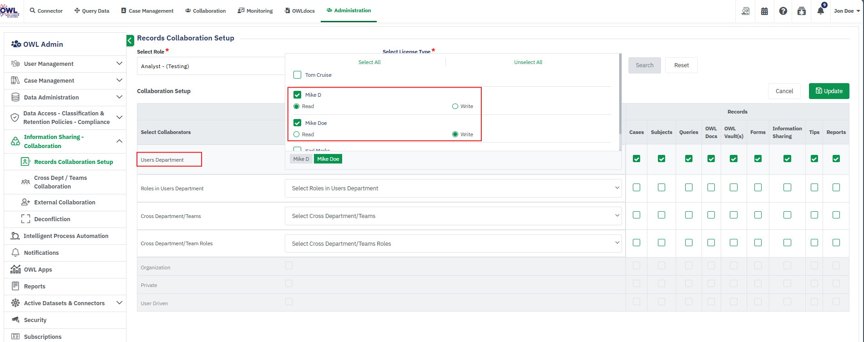Open Select Cross Department/Teams dropdown
864x342 pixels.
[453, 216]
